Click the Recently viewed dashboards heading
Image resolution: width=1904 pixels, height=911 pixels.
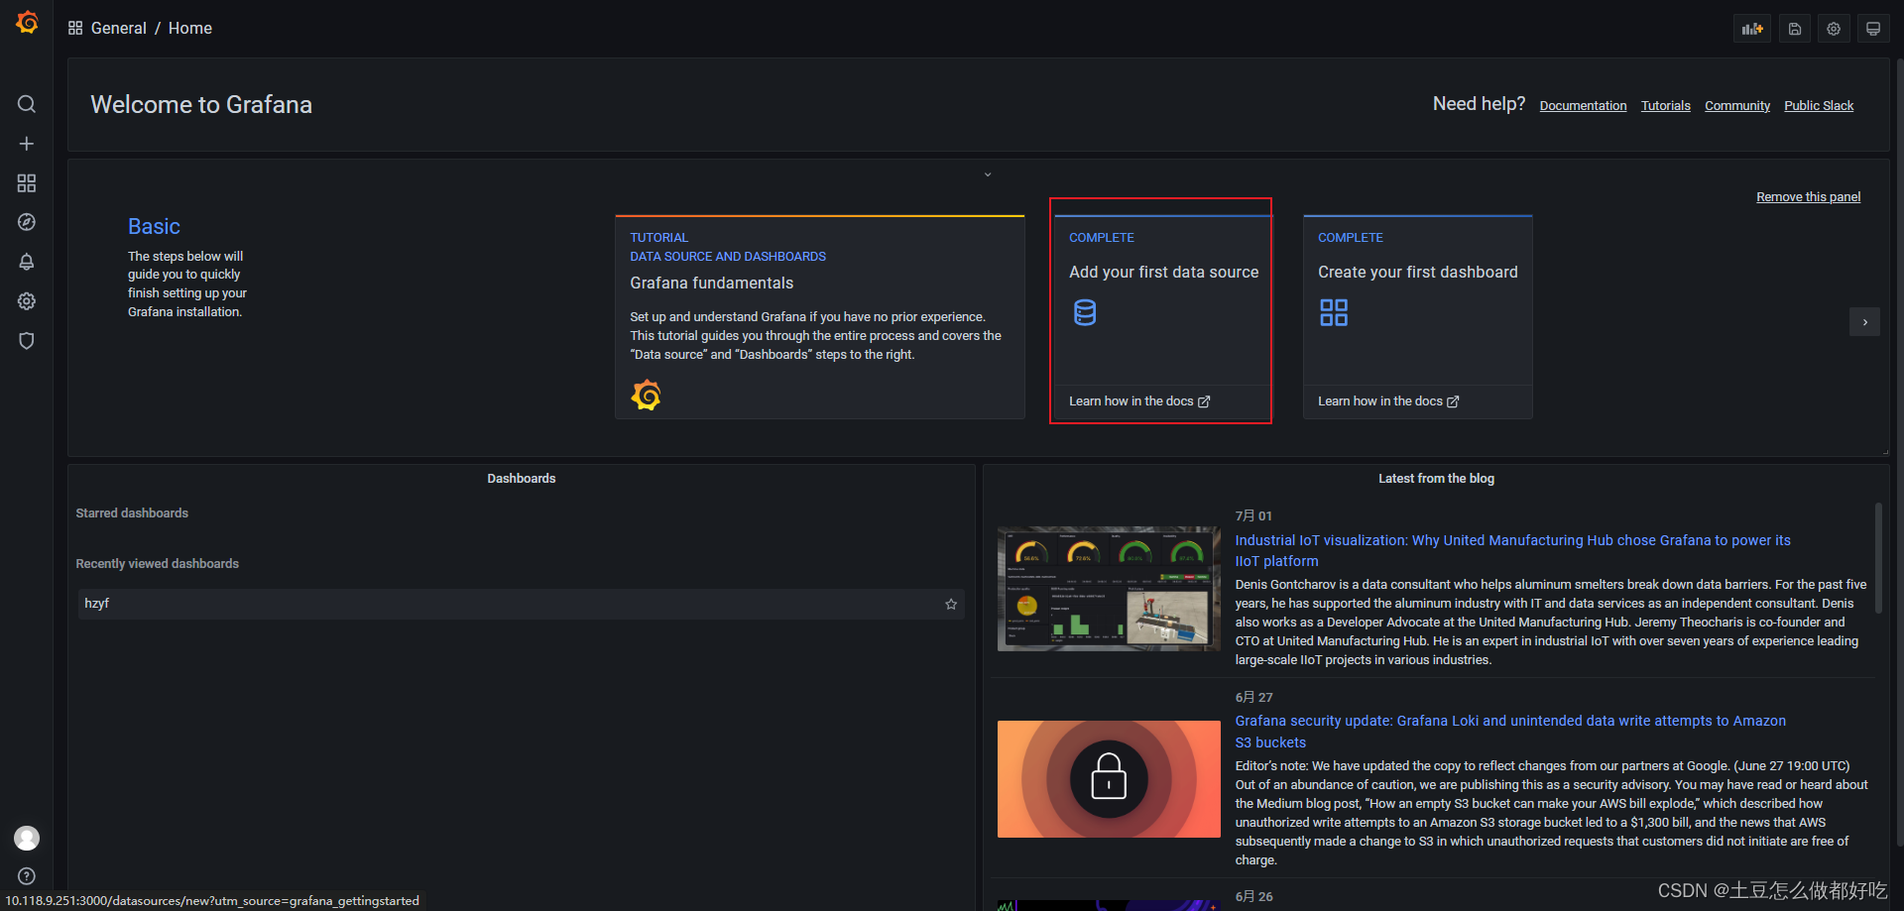[x=158, y=564]
